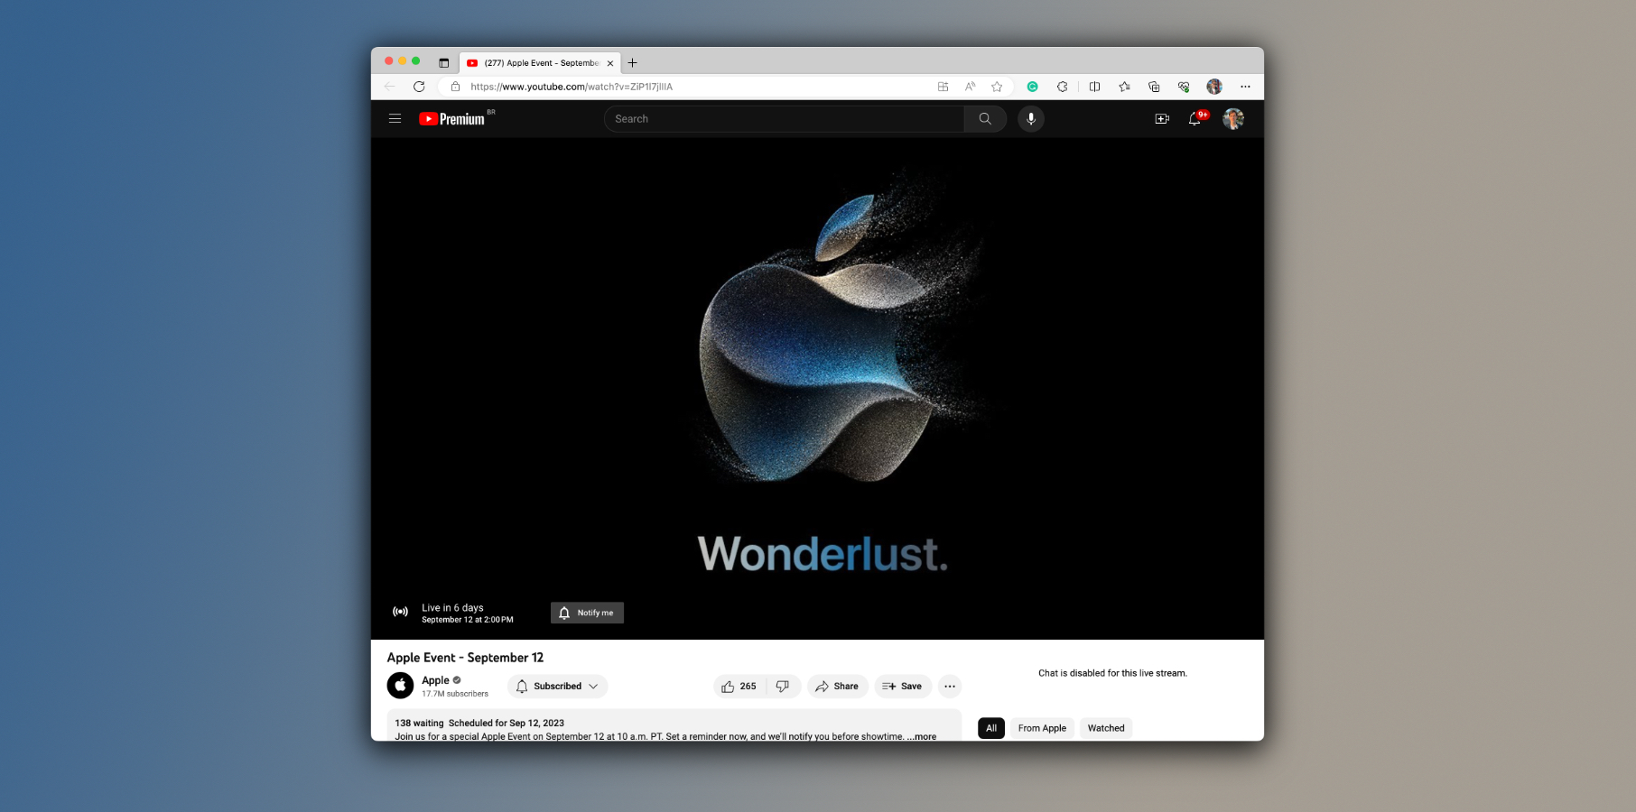Expand the description with ...more
Viewport: 1636px width, 812px height.
(x=922, y=736)
